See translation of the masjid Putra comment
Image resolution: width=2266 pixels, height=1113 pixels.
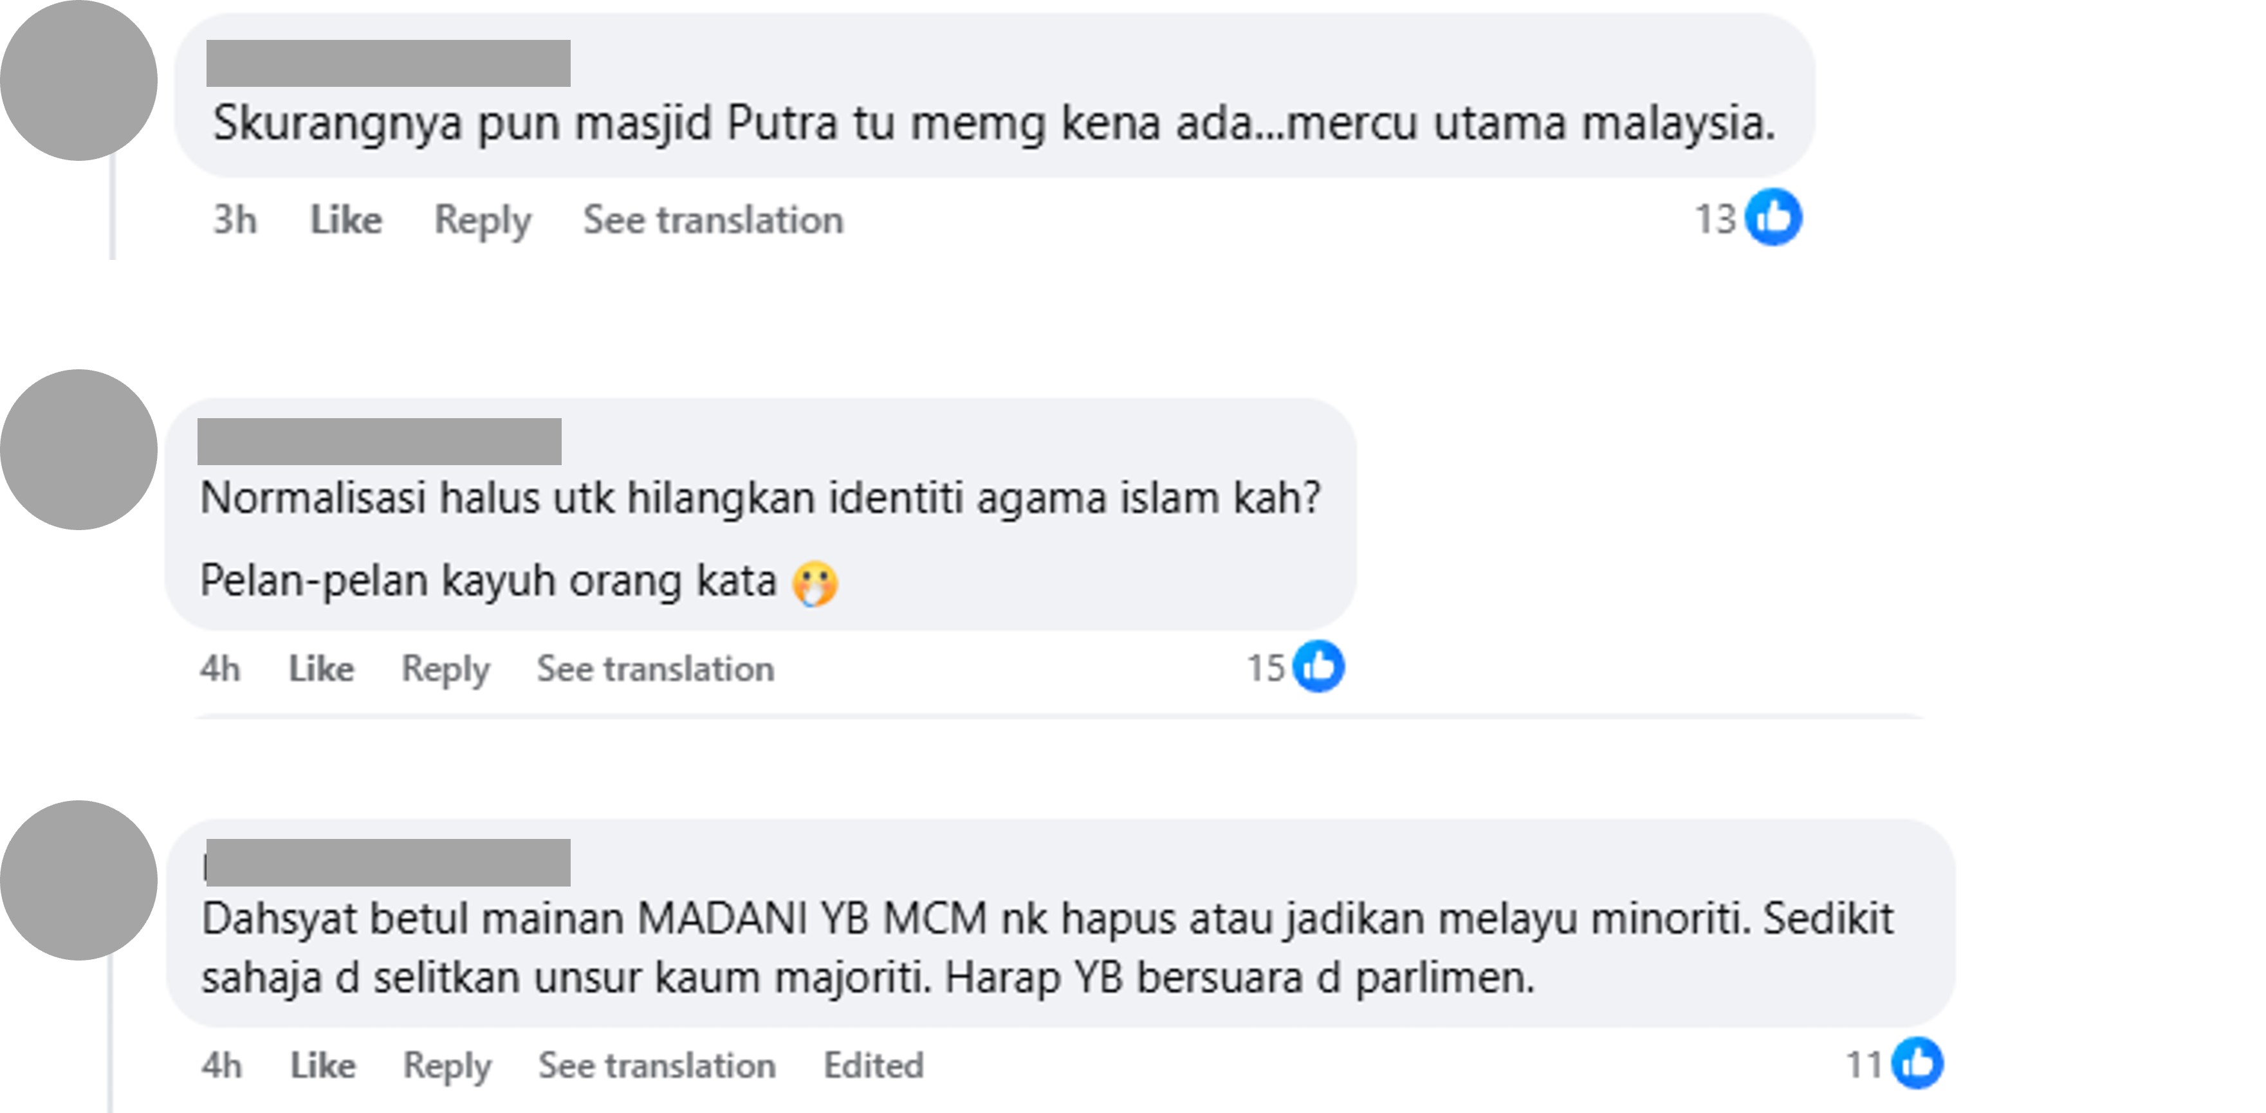(x=712, y=220)
